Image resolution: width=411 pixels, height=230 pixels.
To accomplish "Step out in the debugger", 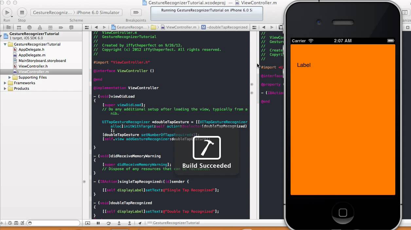I will click(130, 223).
